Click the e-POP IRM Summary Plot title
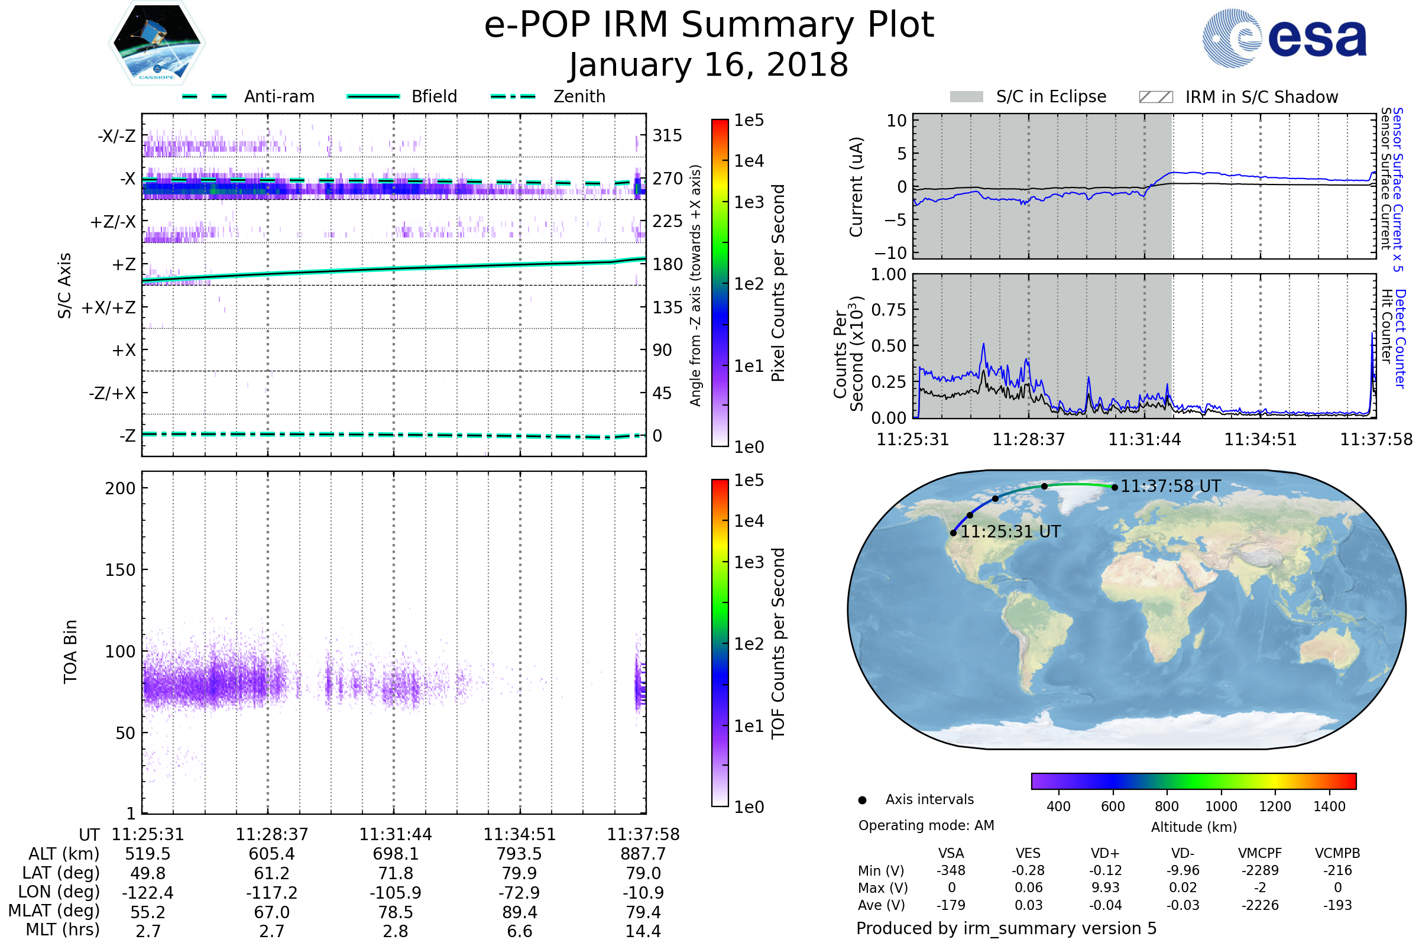This screenshot has height=946, width=1419. pyautogui.click(x=709, y=25)
